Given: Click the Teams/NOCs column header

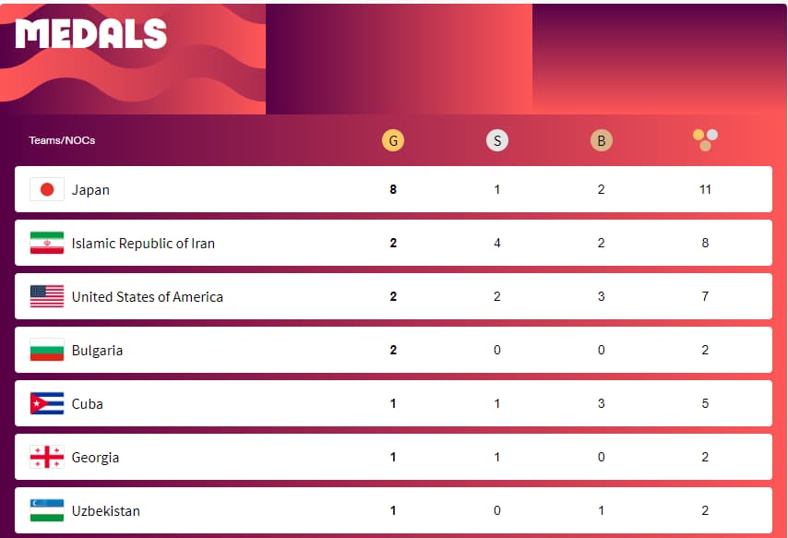Looking at the screenshot, I should point(62,140).
